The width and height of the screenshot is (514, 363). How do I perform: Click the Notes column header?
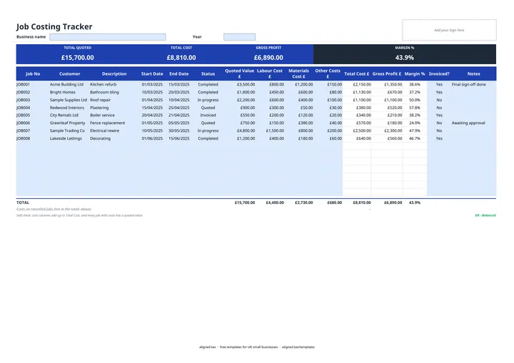click(474, 74)
